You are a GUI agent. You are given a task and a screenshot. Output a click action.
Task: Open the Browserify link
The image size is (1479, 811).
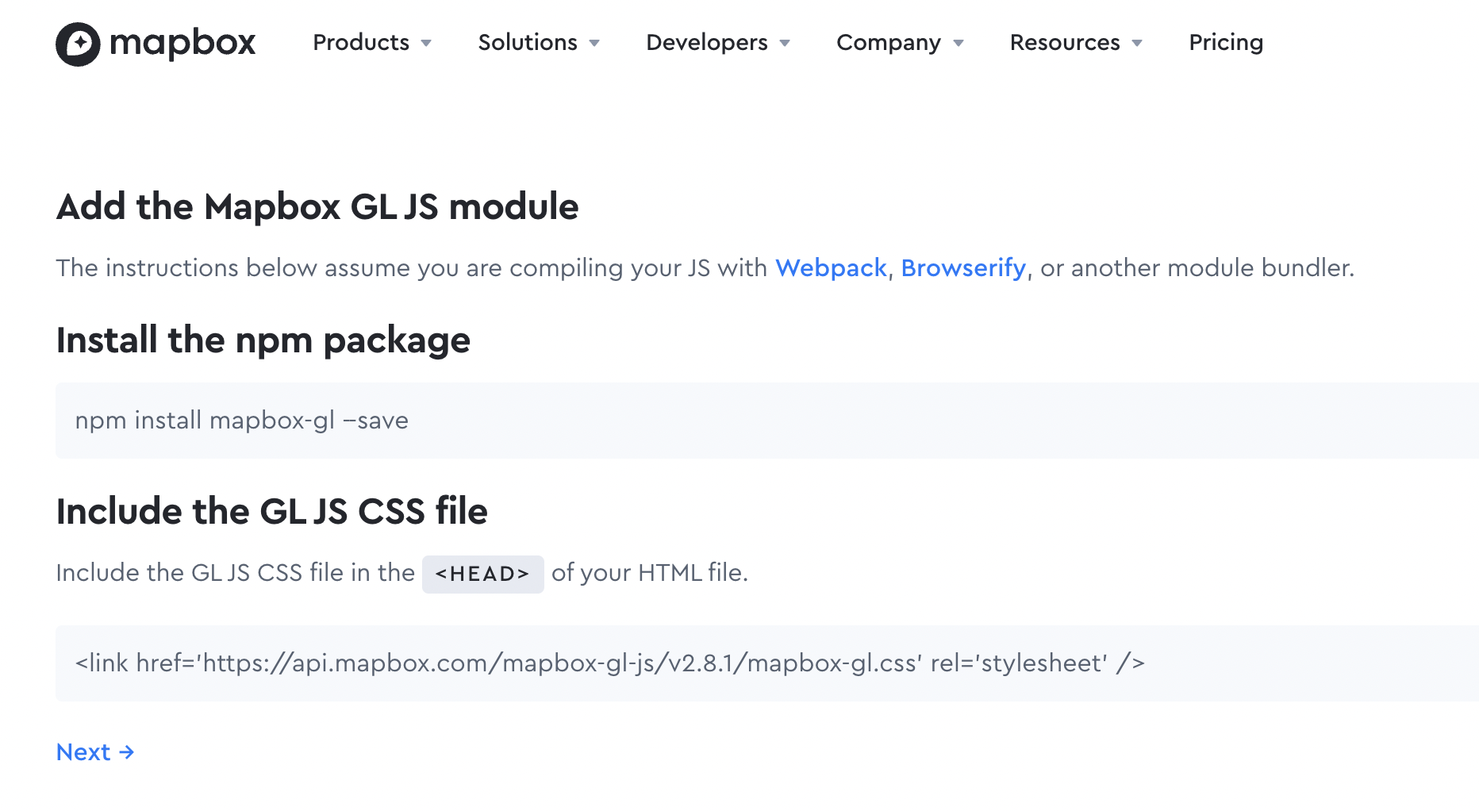point(963,268)
